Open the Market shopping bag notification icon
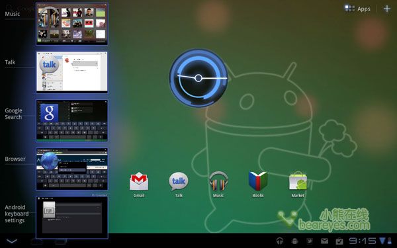The image size is (397, 248). pyautogui.click(x=339, y=241)
